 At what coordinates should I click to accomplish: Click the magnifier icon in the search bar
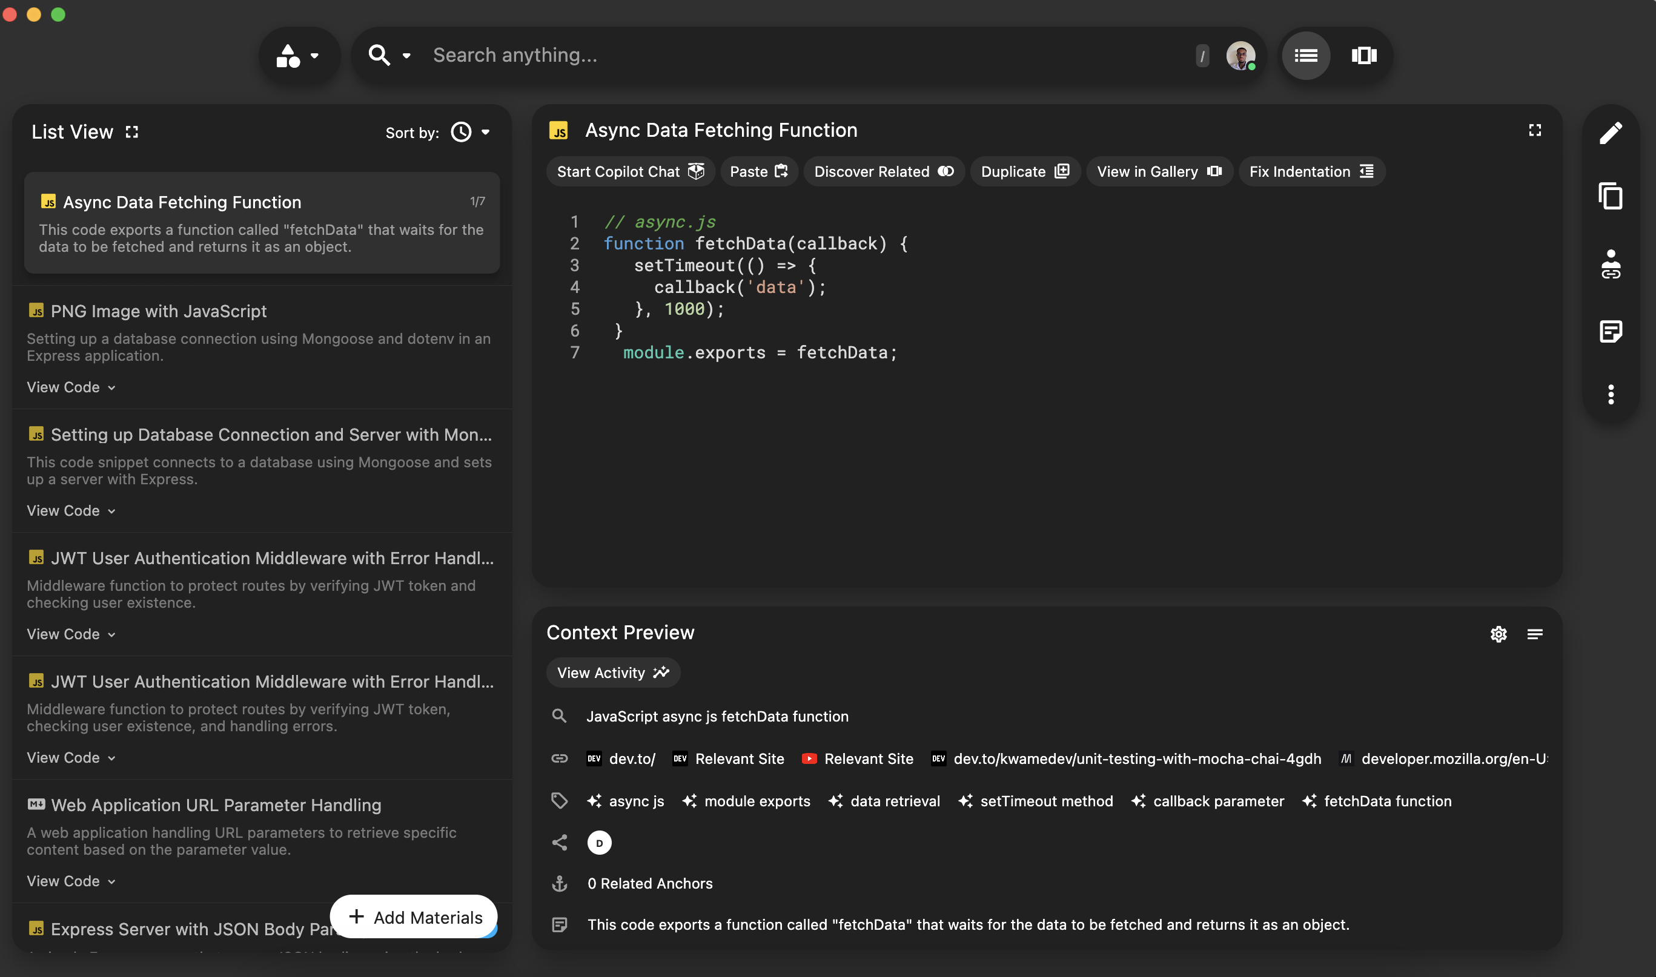pyautogui.click(x=380, y=55)
